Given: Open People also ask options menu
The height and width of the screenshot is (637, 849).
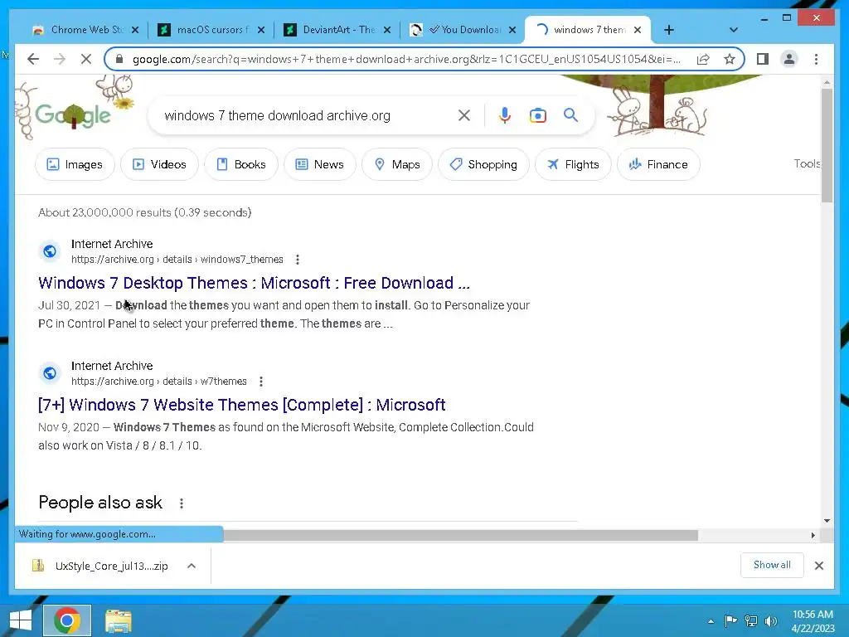Looking at the screenshot, I should (x=182, y=503).
